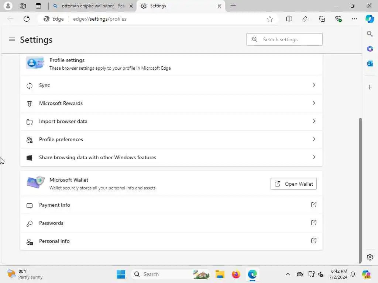Expand Profile preferences chevron
The image size is (378, 283).
click(x=314, y=139)
